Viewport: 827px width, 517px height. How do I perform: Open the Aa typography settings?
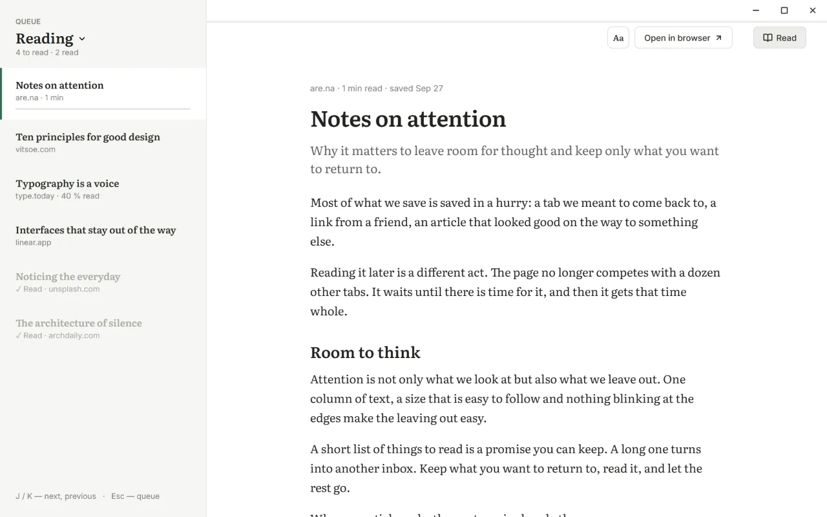click(618, 37)
